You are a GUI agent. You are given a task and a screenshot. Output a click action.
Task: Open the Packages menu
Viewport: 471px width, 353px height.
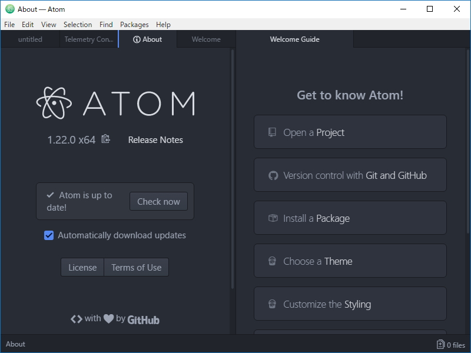pos(134,25)
